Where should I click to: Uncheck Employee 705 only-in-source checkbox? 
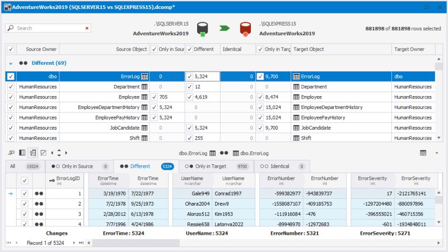(x=154, y=97)
